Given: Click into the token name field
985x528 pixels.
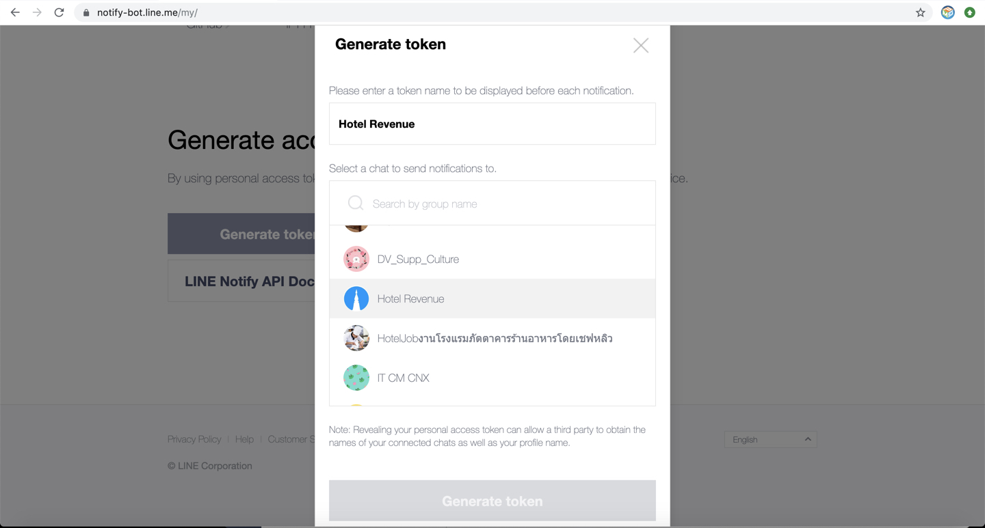Looking at the screenshot, I should pyautogui.click(x=492, y=124).
